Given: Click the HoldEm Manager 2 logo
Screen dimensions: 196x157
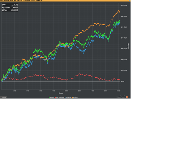Looking at the screenshot, I should tap(127, 97).
